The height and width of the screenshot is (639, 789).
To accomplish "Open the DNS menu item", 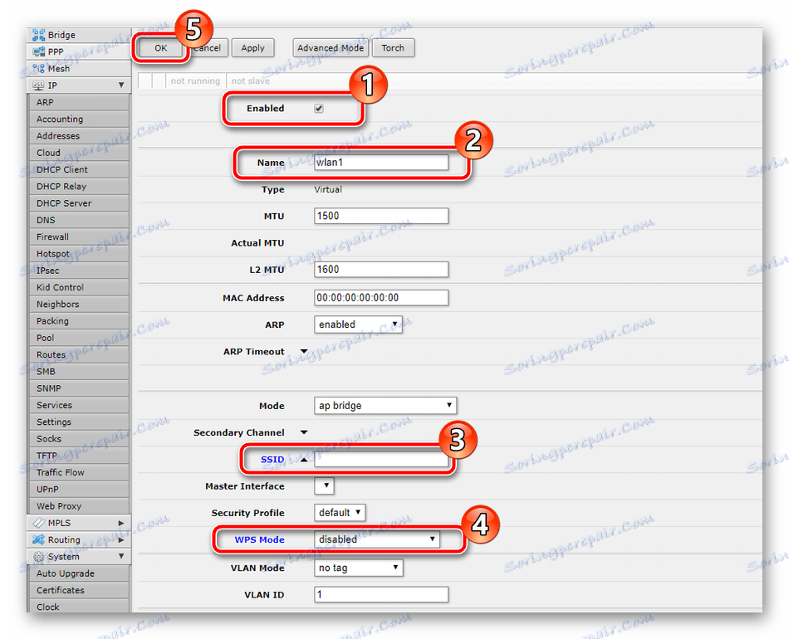I will (79, 220).
